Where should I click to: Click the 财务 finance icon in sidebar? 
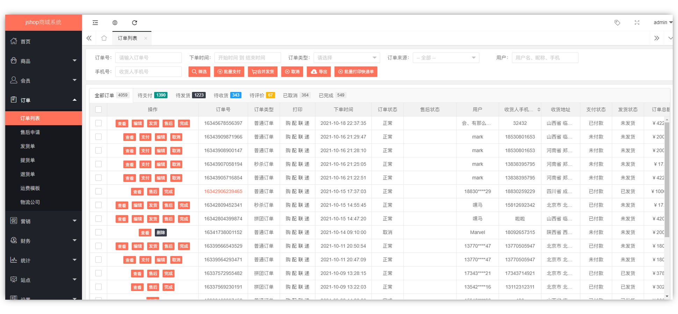pyautogui.click(x=14, y=240)
